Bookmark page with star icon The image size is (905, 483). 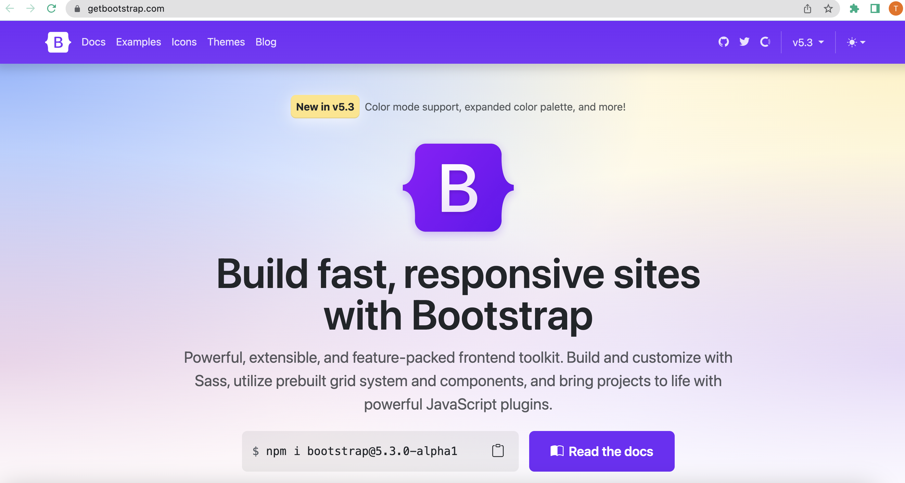[828, 8]
